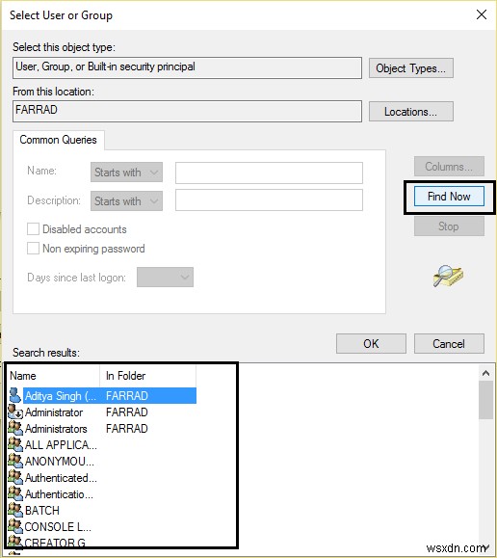Sort results by In Folder column header
The height and width of the screenshot is (558, 497).
(148, 376)
